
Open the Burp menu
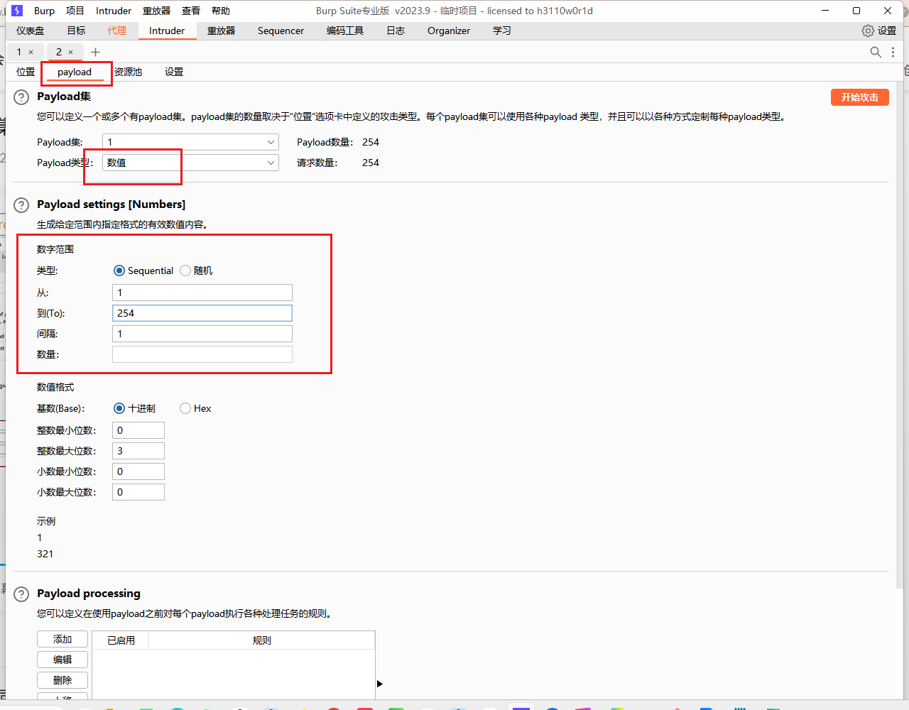[x=44, y=11]
